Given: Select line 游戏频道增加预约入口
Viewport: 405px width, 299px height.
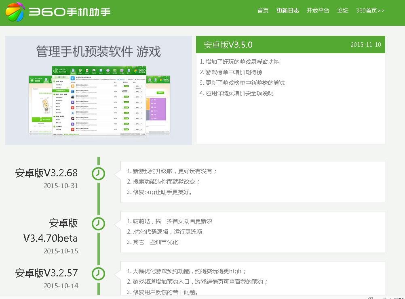Looking at the screenshot, I should pyautogui.click(x=198, y=282).
